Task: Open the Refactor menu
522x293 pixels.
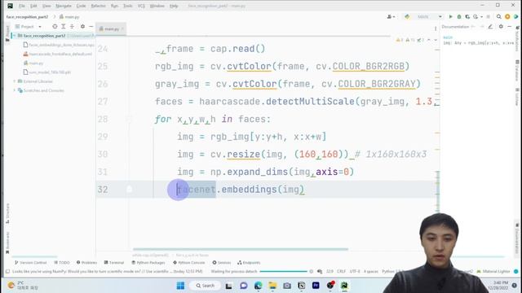Action: [98, 6]
